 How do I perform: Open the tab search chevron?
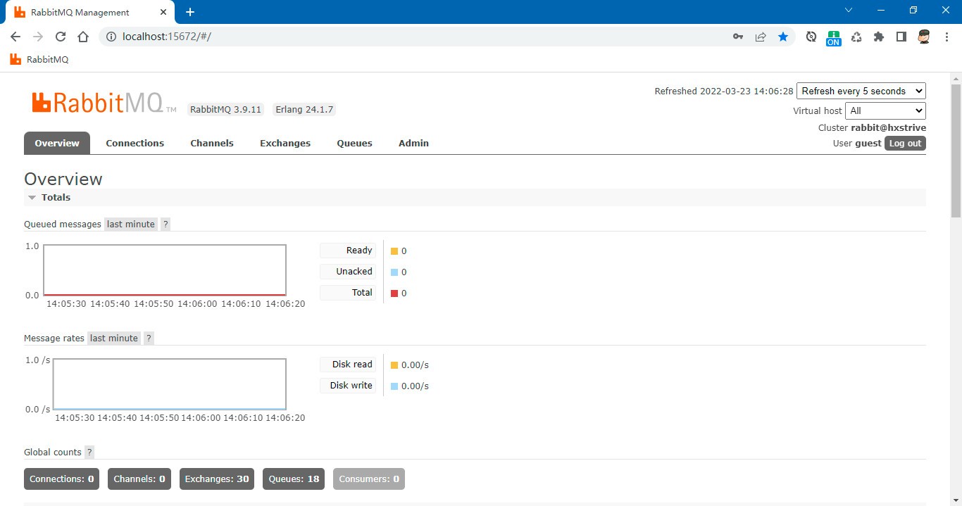click(x=849, y=10)
